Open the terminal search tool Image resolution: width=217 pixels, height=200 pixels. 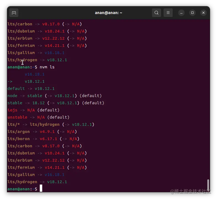pyautogui.click(x=156, y=13)
